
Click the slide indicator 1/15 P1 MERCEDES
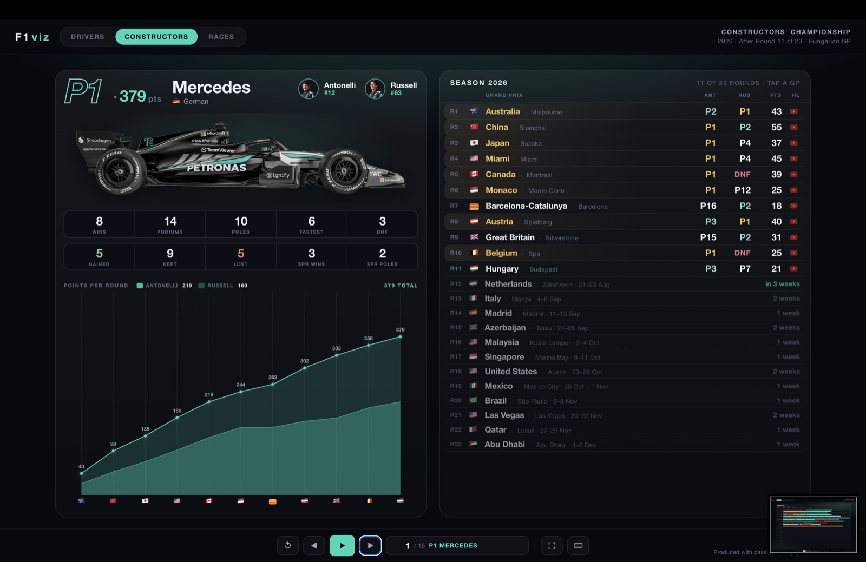[x=457, y=545]
